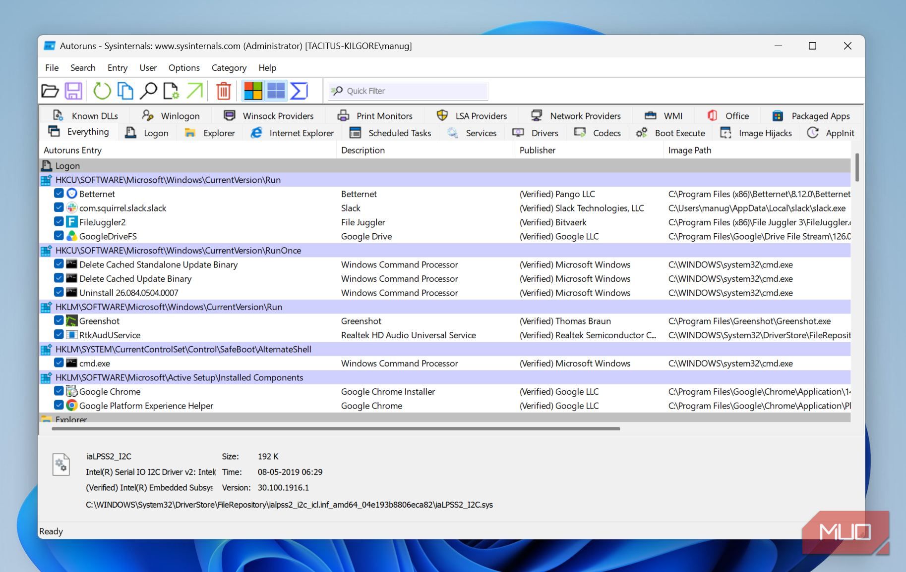Open the Options menu
Screen dimensions: 906x572
184,68
